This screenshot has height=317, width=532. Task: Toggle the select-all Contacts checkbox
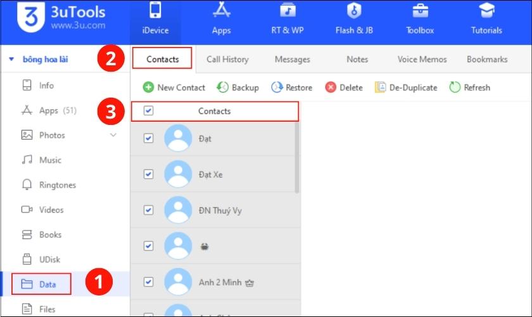click(x=148, y=111)
